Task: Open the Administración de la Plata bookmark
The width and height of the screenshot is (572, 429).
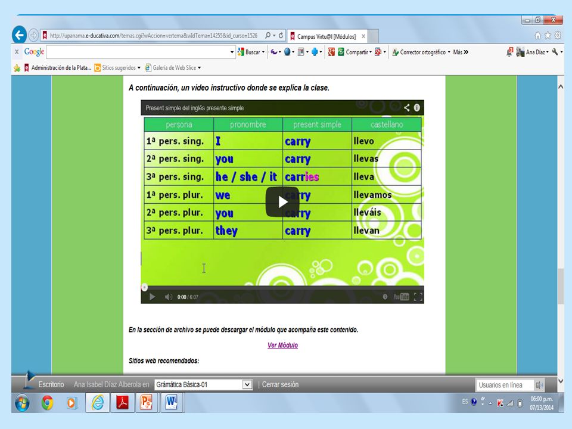Action: click(58, 68)
